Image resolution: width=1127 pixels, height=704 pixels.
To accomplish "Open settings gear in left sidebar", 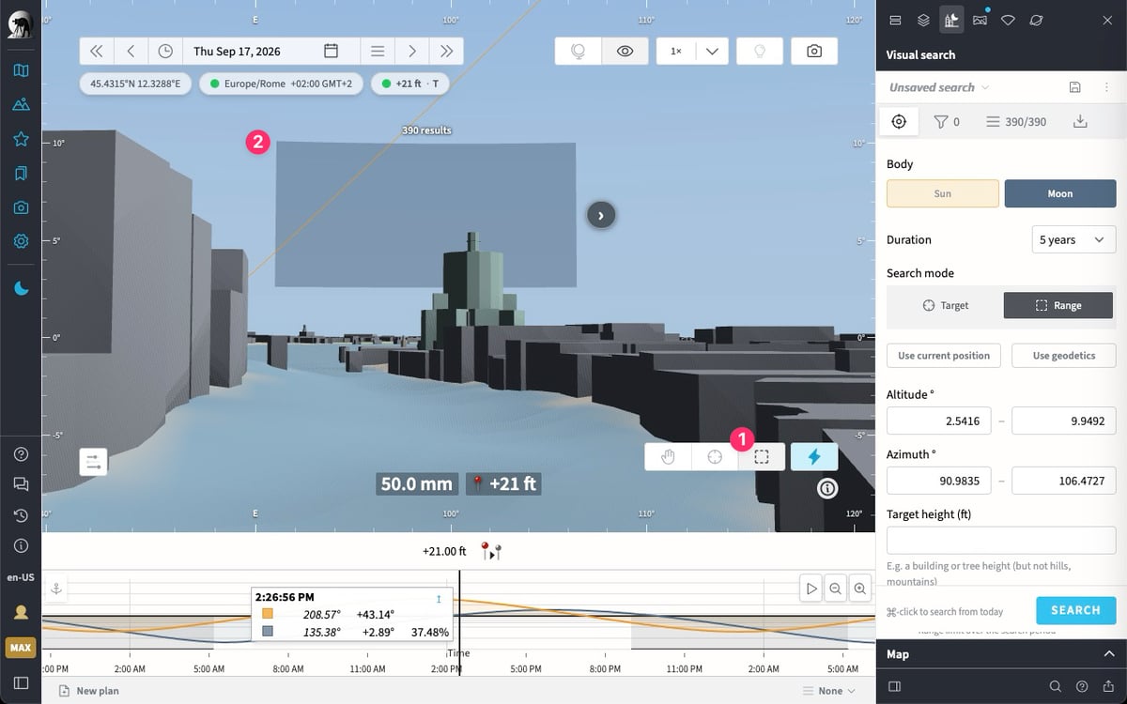I will [21, 241].
